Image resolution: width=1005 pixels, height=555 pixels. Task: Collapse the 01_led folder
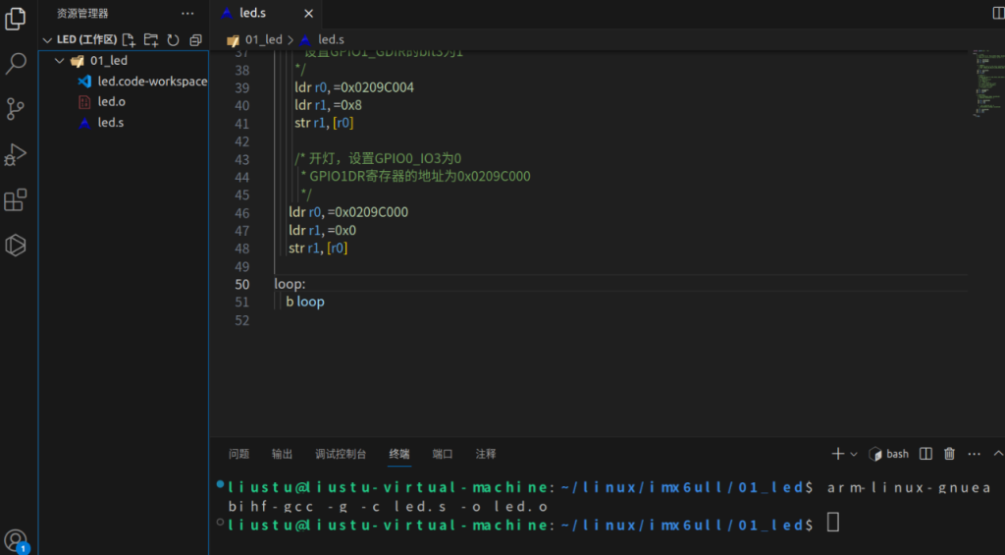tap(60, 61)
